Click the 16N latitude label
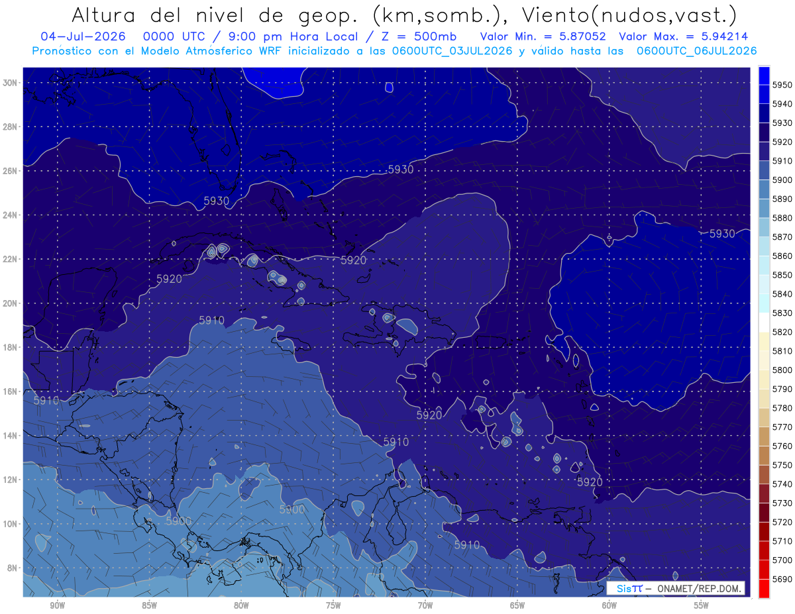Image resolution: width=795 pixels, height=614 pixels. pyautogui.click(x=11, y=391)
